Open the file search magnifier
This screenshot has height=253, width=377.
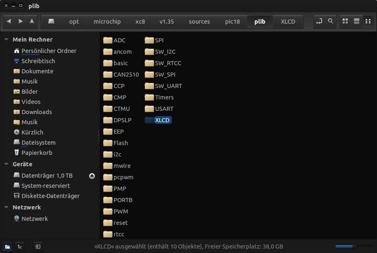coord(331,22)
